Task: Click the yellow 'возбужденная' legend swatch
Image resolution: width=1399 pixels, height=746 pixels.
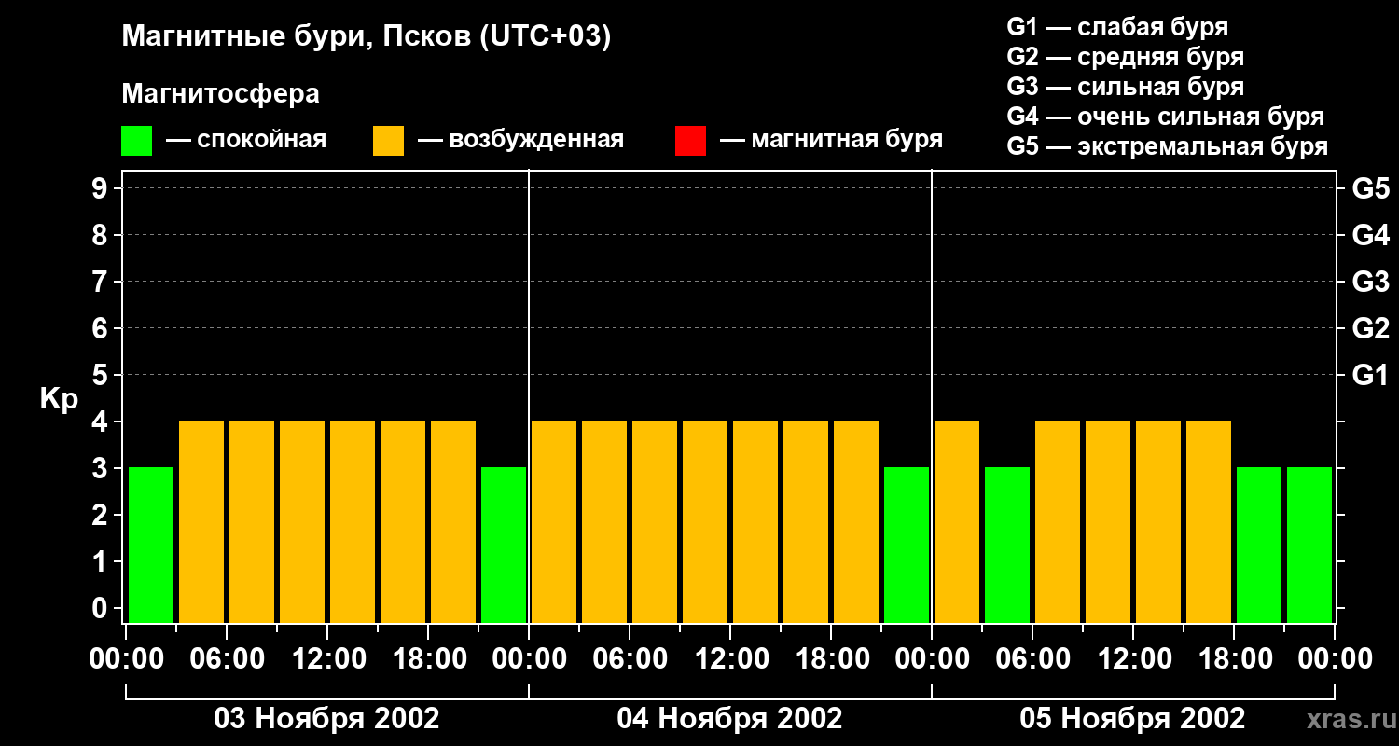Action: pos(388,141)
